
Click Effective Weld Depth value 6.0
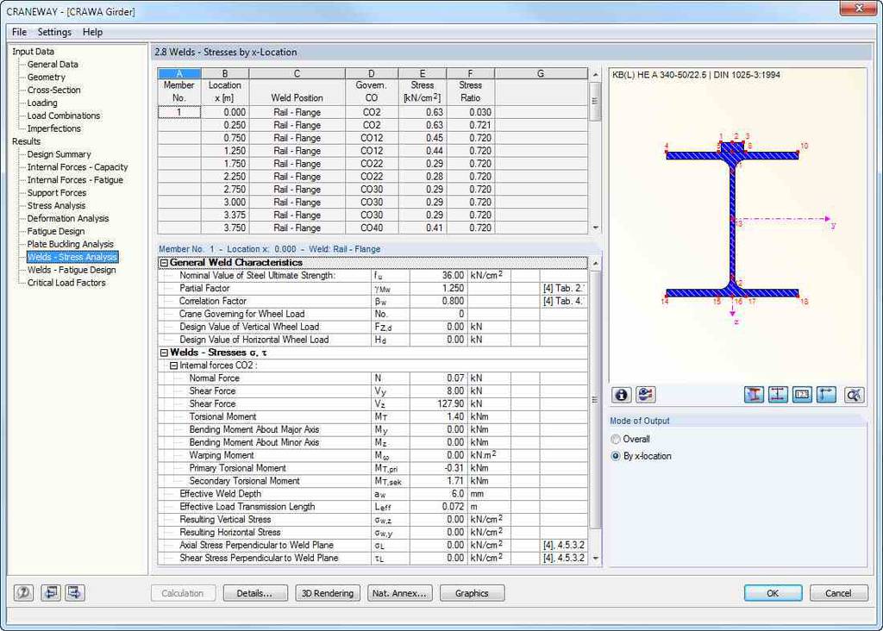point(439,494)
